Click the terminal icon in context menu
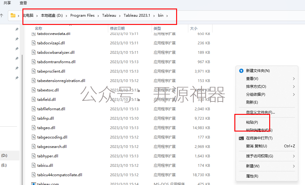The image size is (305, 185). coord(241,138)
